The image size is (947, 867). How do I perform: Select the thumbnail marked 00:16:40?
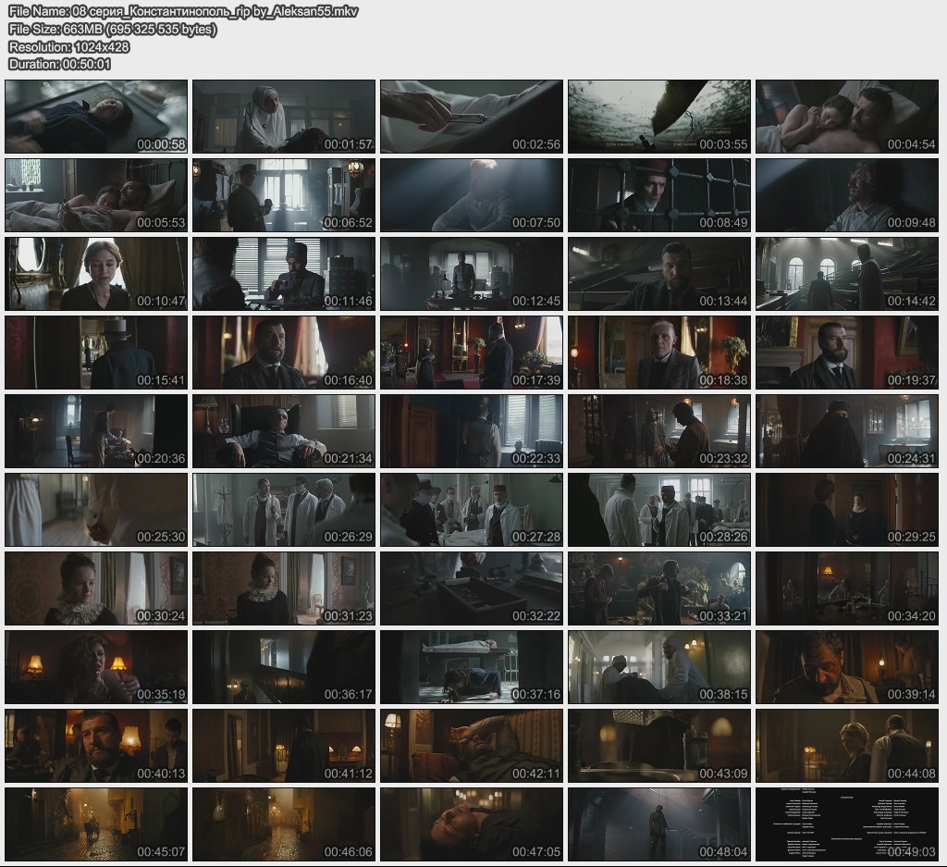coord(284,353)
